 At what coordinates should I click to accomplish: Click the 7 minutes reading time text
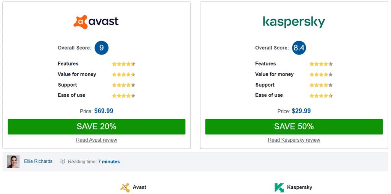(x=109, y=162)
